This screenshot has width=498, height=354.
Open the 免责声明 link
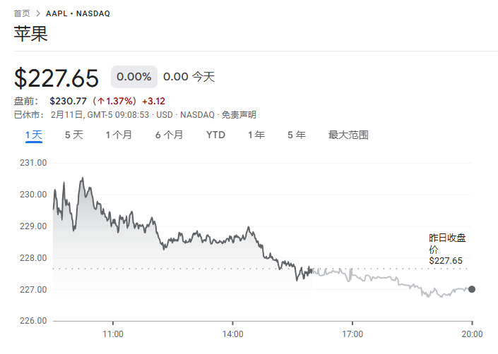(x=239, y=114)
